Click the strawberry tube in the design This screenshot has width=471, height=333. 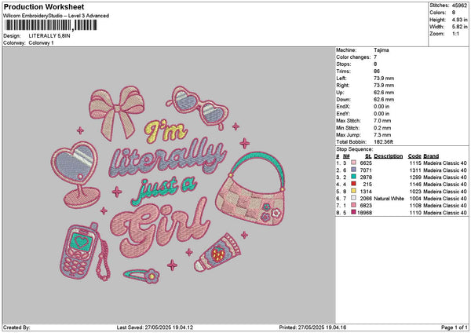217,253
